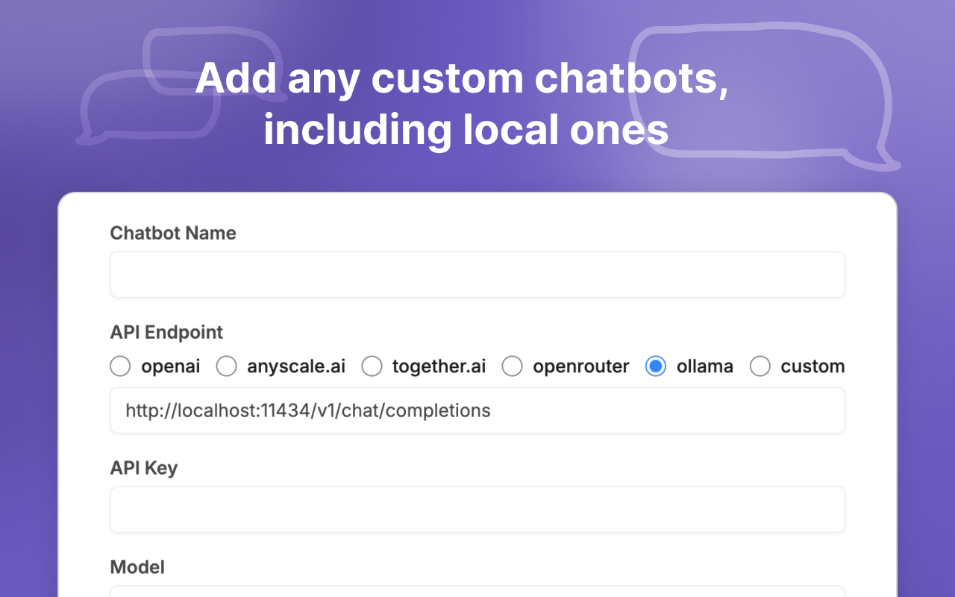Click inside the API Key field

[x=477, y=509]
